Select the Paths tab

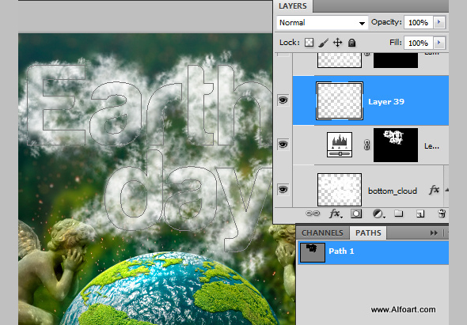(x=368, y=232)
